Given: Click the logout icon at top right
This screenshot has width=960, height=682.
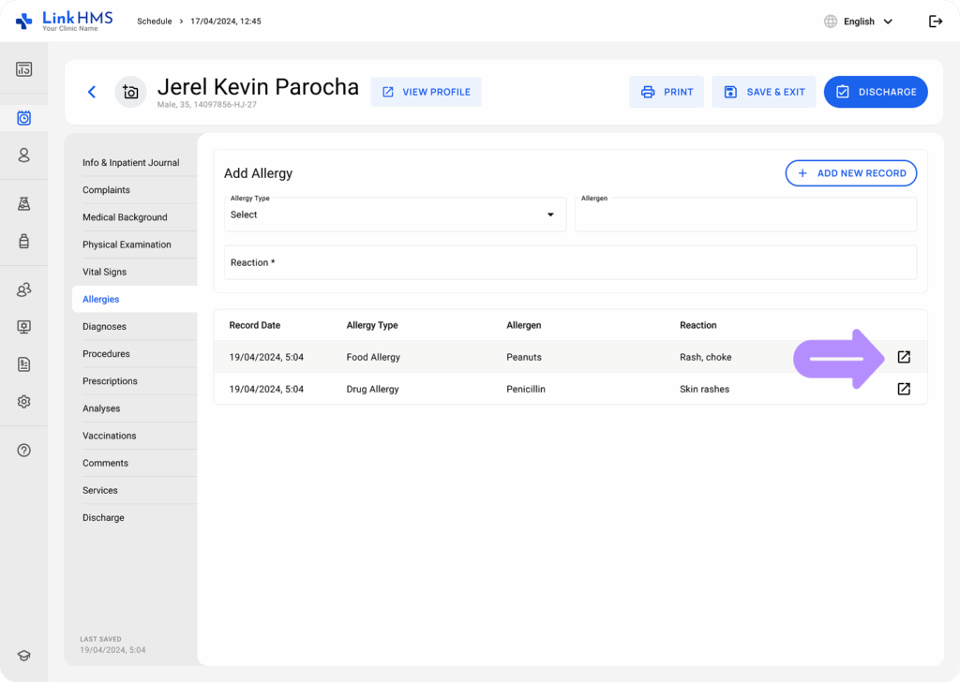Looking at the screenshot, I should [x=936, y=22].
